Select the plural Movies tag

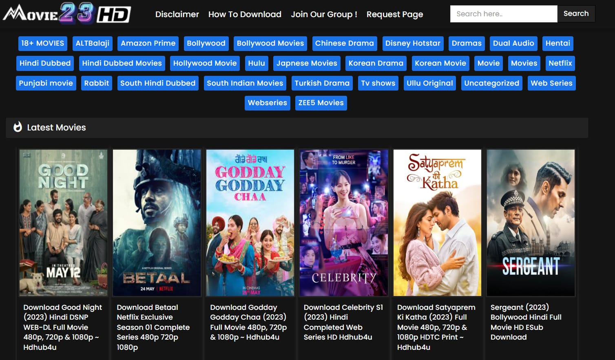pyautogui.click(x=524, y=63)
